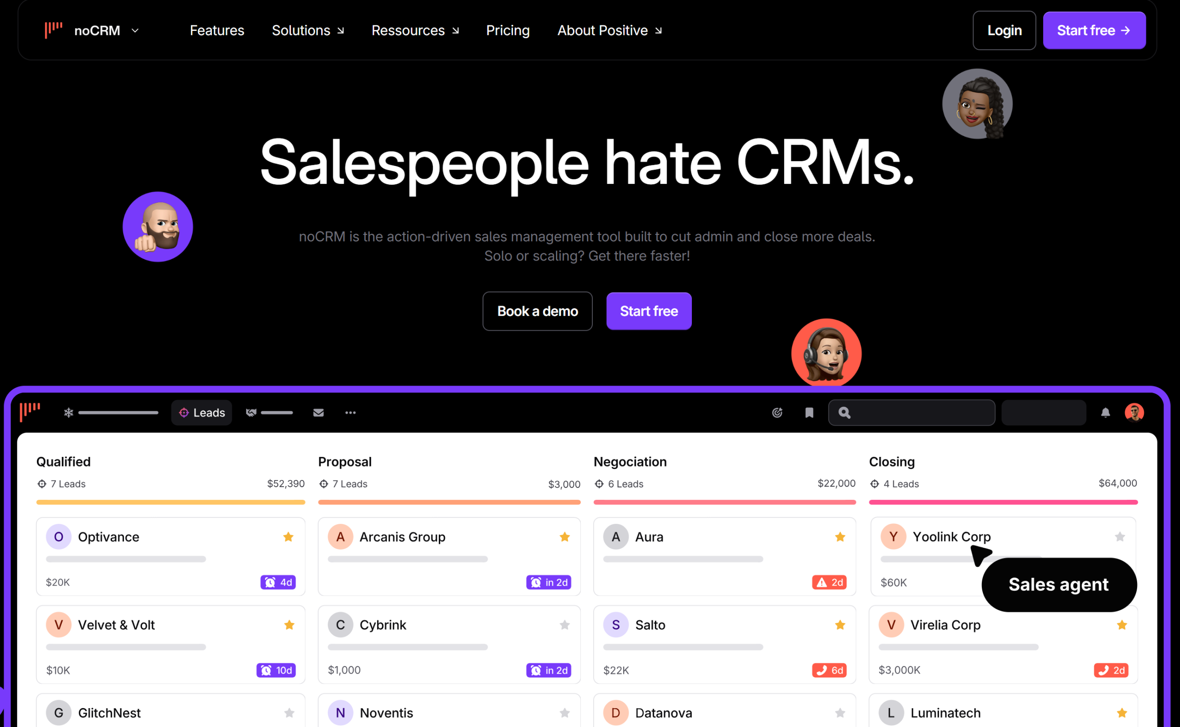Click the headset woman avatar on red circle
This screenshot has height=727, width=1180.
tap(826, 353)
